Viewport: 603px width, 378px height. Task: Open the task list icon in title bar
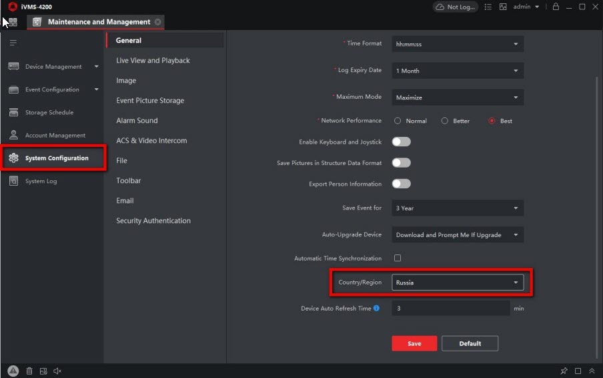[488, 7]
